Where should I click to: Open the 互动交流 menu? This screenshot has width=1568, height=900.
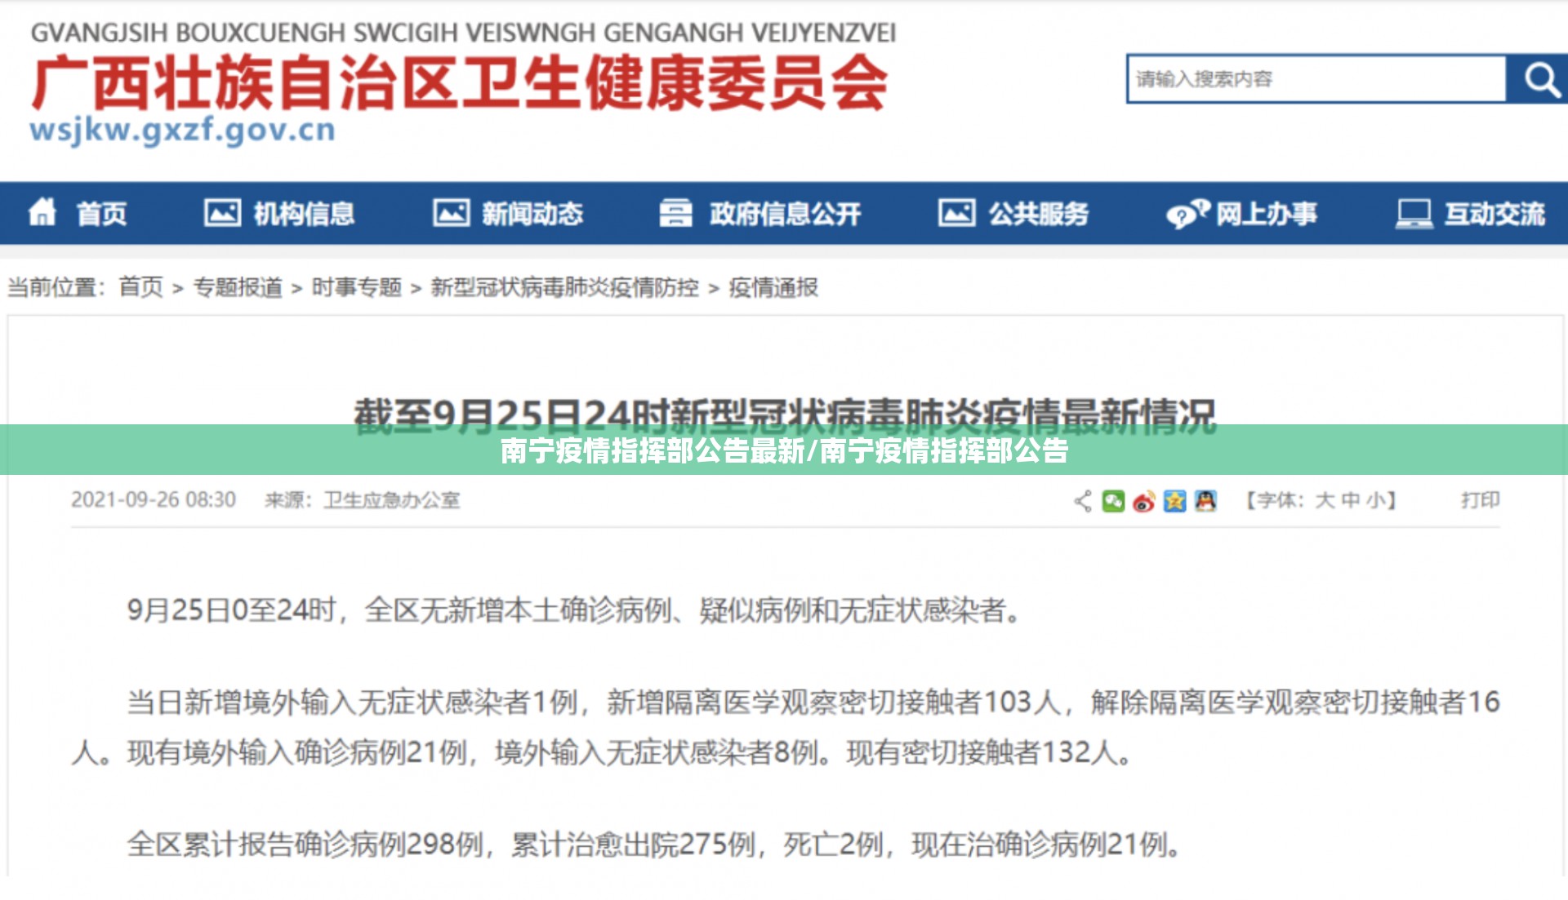(x=1494, y=214)
